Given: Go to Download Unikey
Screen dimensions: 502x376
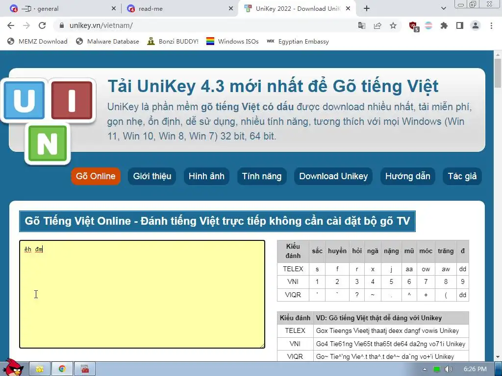Looking at the screenshot, I should click(x=333, y=176).
